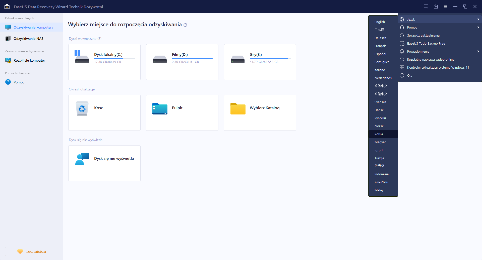Select Español language
Viewport: 482px width, 260px height.
pyautogui.click(x=383, y=54)
